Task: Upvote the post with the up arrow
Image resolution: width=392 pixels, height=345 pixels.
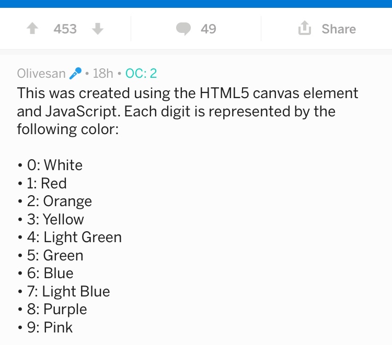Action: click(32, 28)
